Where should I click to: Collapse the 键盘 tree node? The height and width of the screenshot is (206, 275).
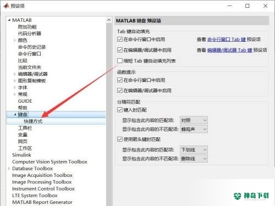[15, 114]
